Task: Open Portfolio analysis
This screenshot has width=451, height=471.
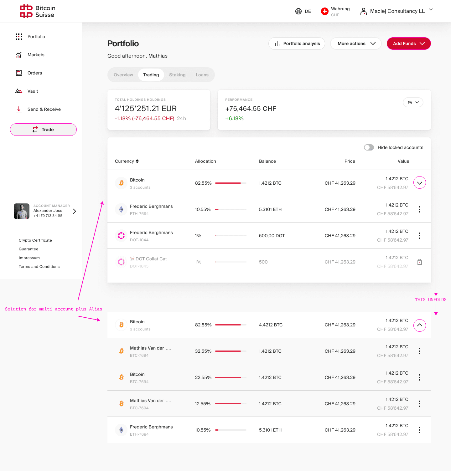Action: click(x=297, y=44)
